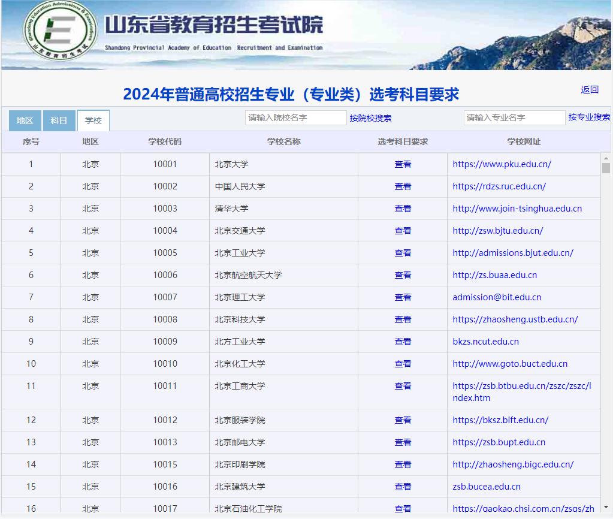Open 查看 for 北京建筑大学

[403, 487]
